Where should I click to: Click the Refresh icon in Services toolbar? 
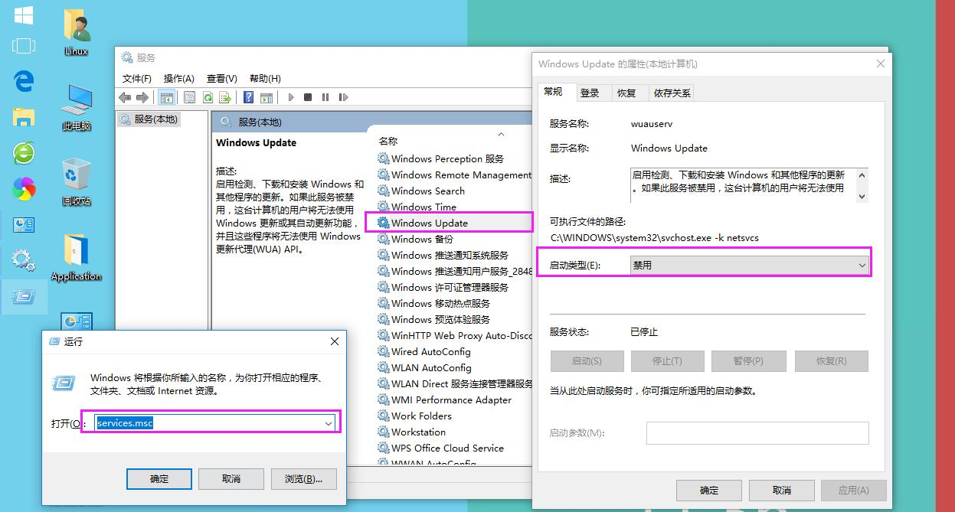click(x=208, y=97)
